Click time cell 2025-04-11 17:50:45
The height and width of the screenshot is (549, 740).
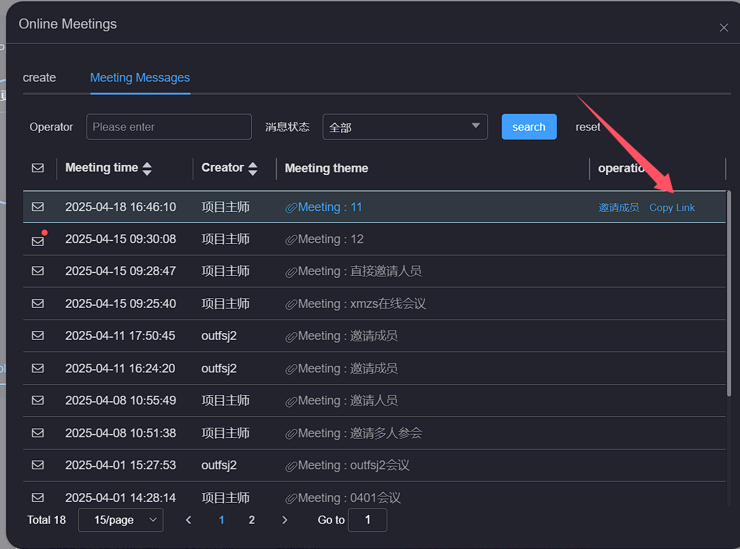120,336
